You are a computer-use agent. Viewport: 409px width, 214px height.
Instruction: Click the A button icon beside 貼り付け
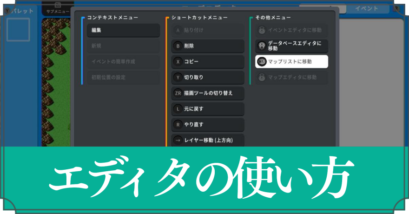[x=178, y=30]
